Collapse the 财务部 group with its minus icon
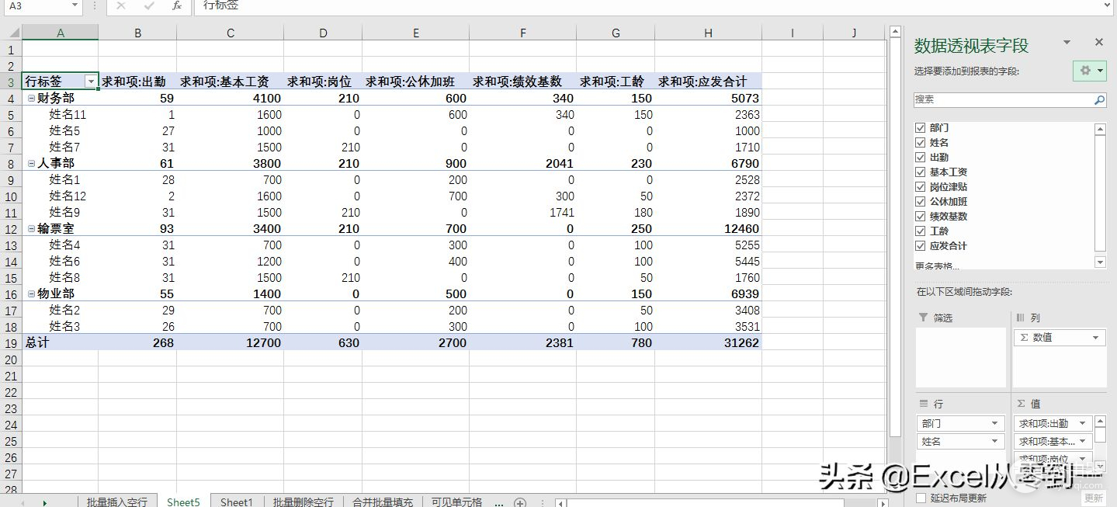Image resolution: width=1117 pixels, height=507 pixels. point(31,99)
